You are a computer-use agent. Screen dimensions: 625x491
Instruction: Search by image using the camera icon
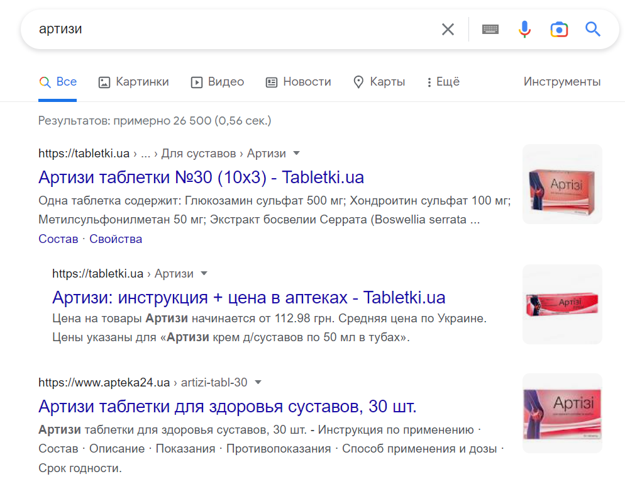(x=559, y=29)
